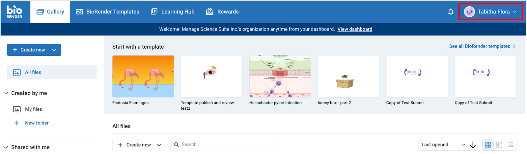Screen dimensions: 527x154
Task: Go to the Rewards tab
Action: pos(222,12)
